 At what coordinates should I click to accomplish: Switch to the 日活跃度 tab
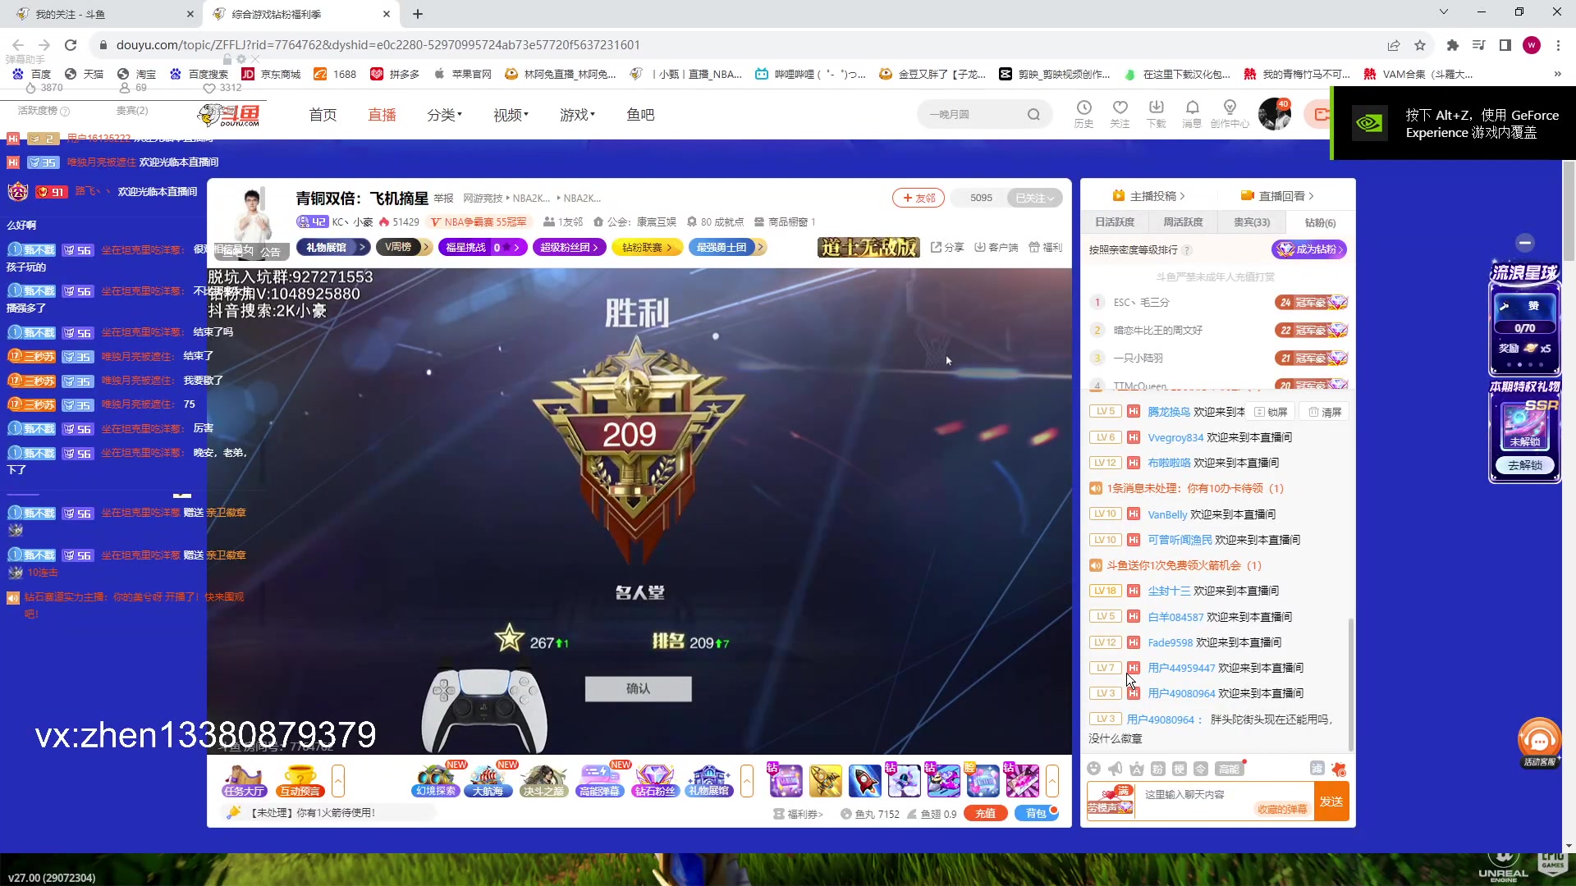click(1114, 222)
